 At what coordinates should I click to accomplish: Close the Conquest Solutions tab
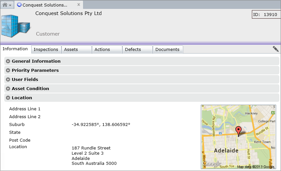[79, 5]
